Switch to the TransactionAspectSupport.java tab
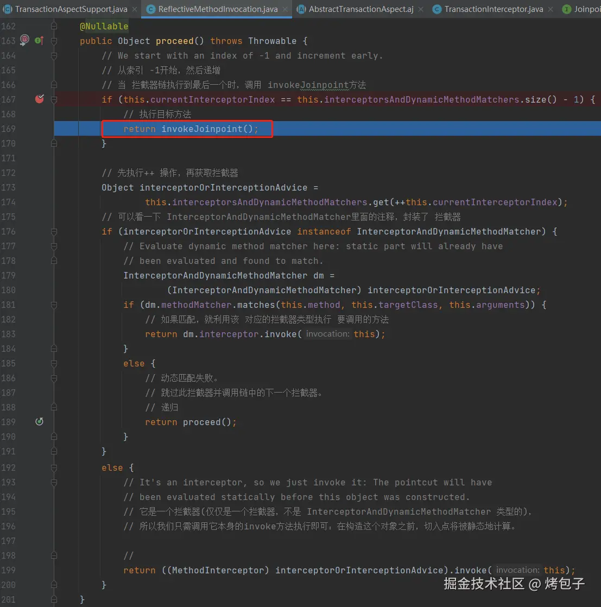 coord(71,9)
